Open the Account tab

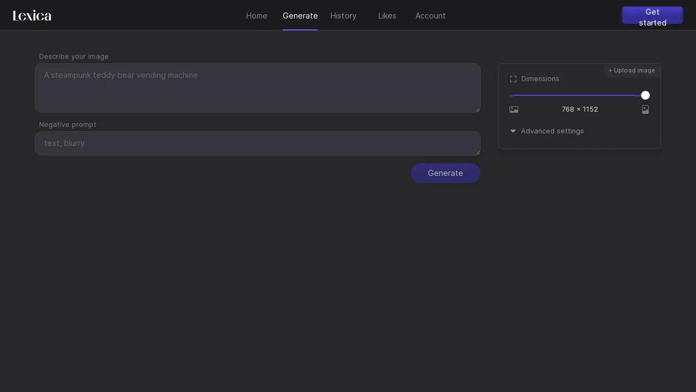431,16
